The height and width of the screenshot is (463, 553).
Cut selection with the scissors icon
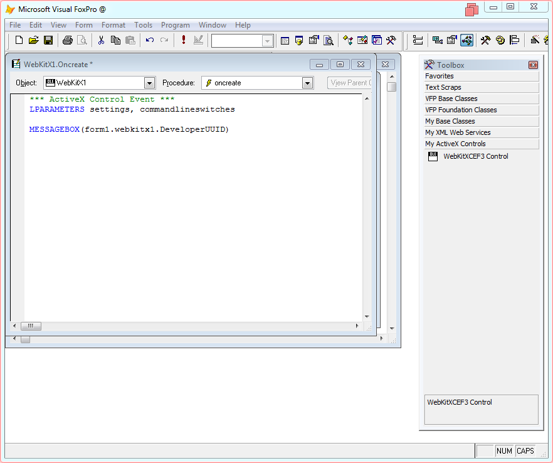(x=101, y=40)
